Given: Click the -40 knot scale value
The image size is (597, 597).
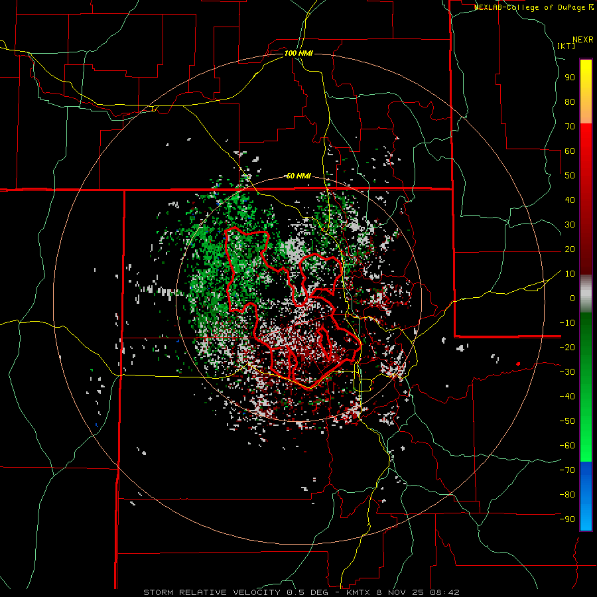Looking at the screenshot, I should click(x=567, y=397).
